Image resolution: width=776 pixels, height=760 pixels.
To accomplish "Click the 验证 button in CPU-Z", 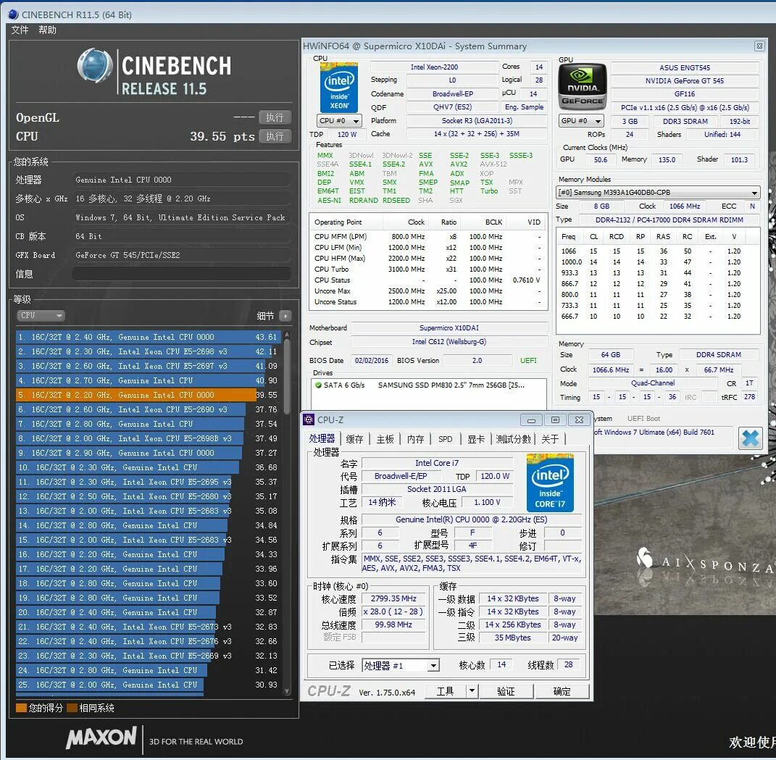I will [506, 690].
